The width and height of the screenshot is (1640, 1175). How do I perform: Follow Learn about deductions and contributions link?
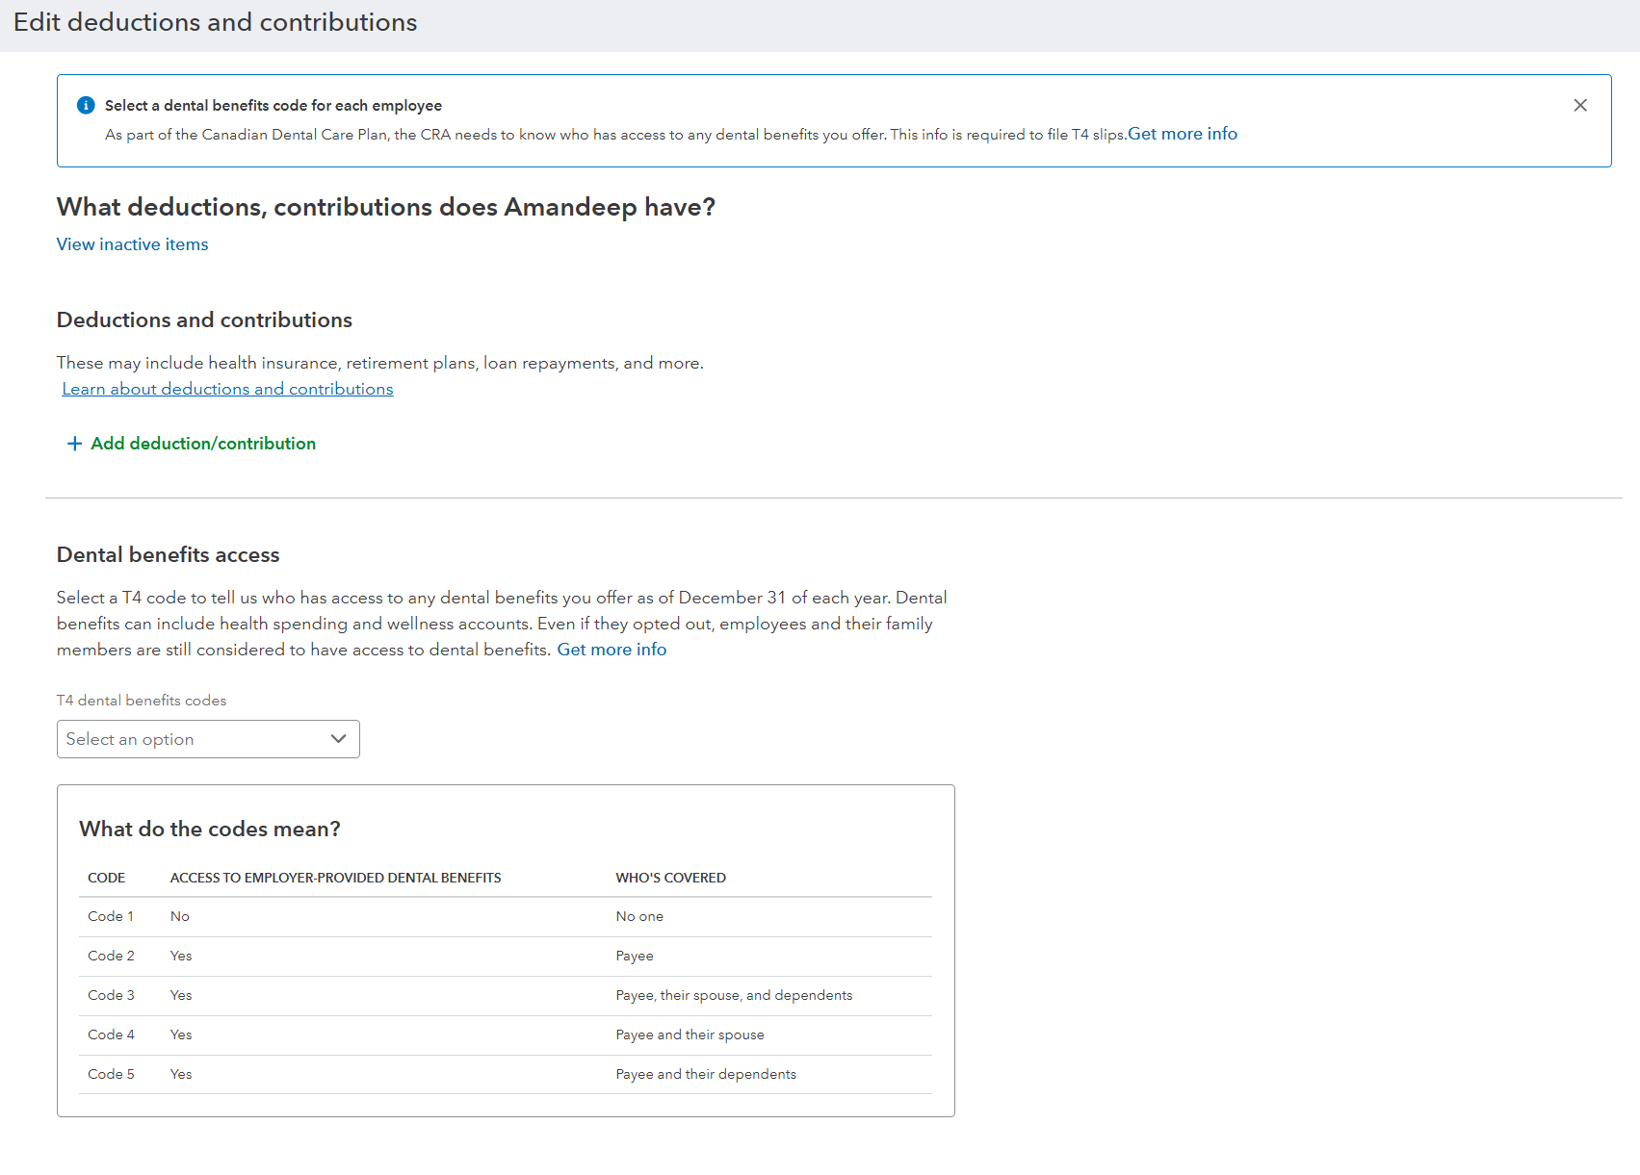(x=227, y=389)
